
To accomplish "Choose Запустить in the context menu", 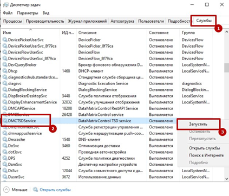I will [x=198, y=124].
